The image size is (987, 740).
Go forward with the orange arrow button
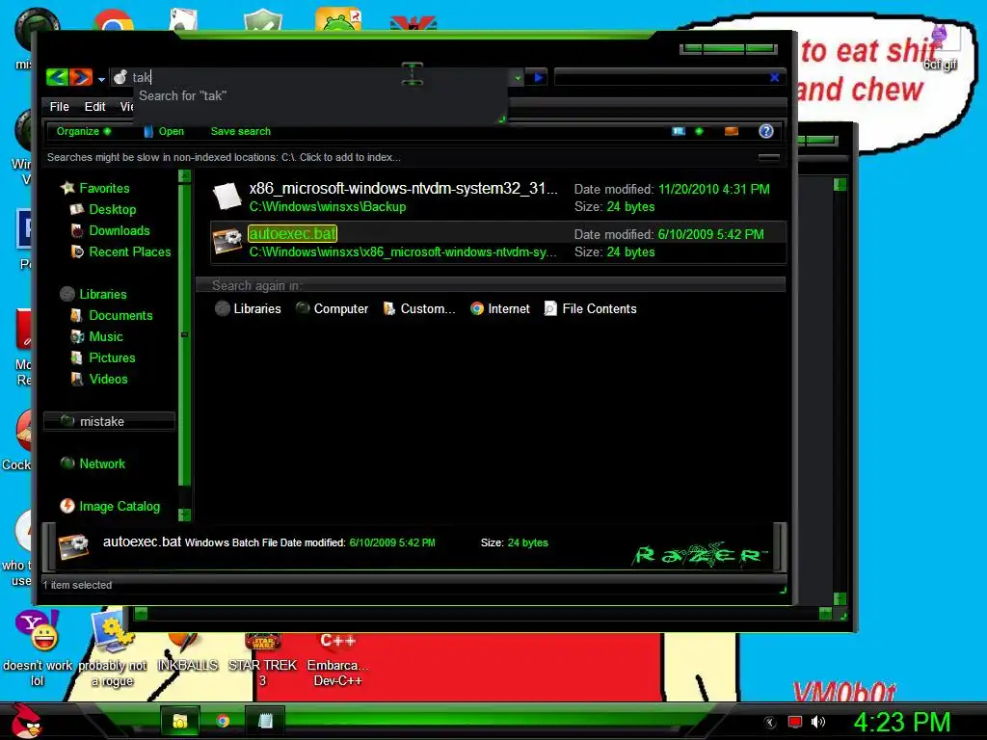81,77
